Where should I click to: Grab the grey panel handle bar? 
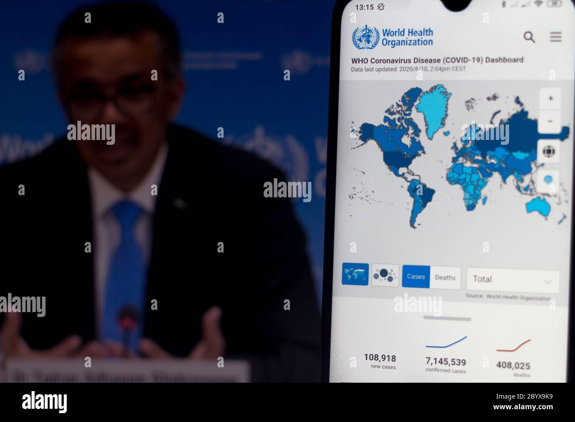[447, 318]
